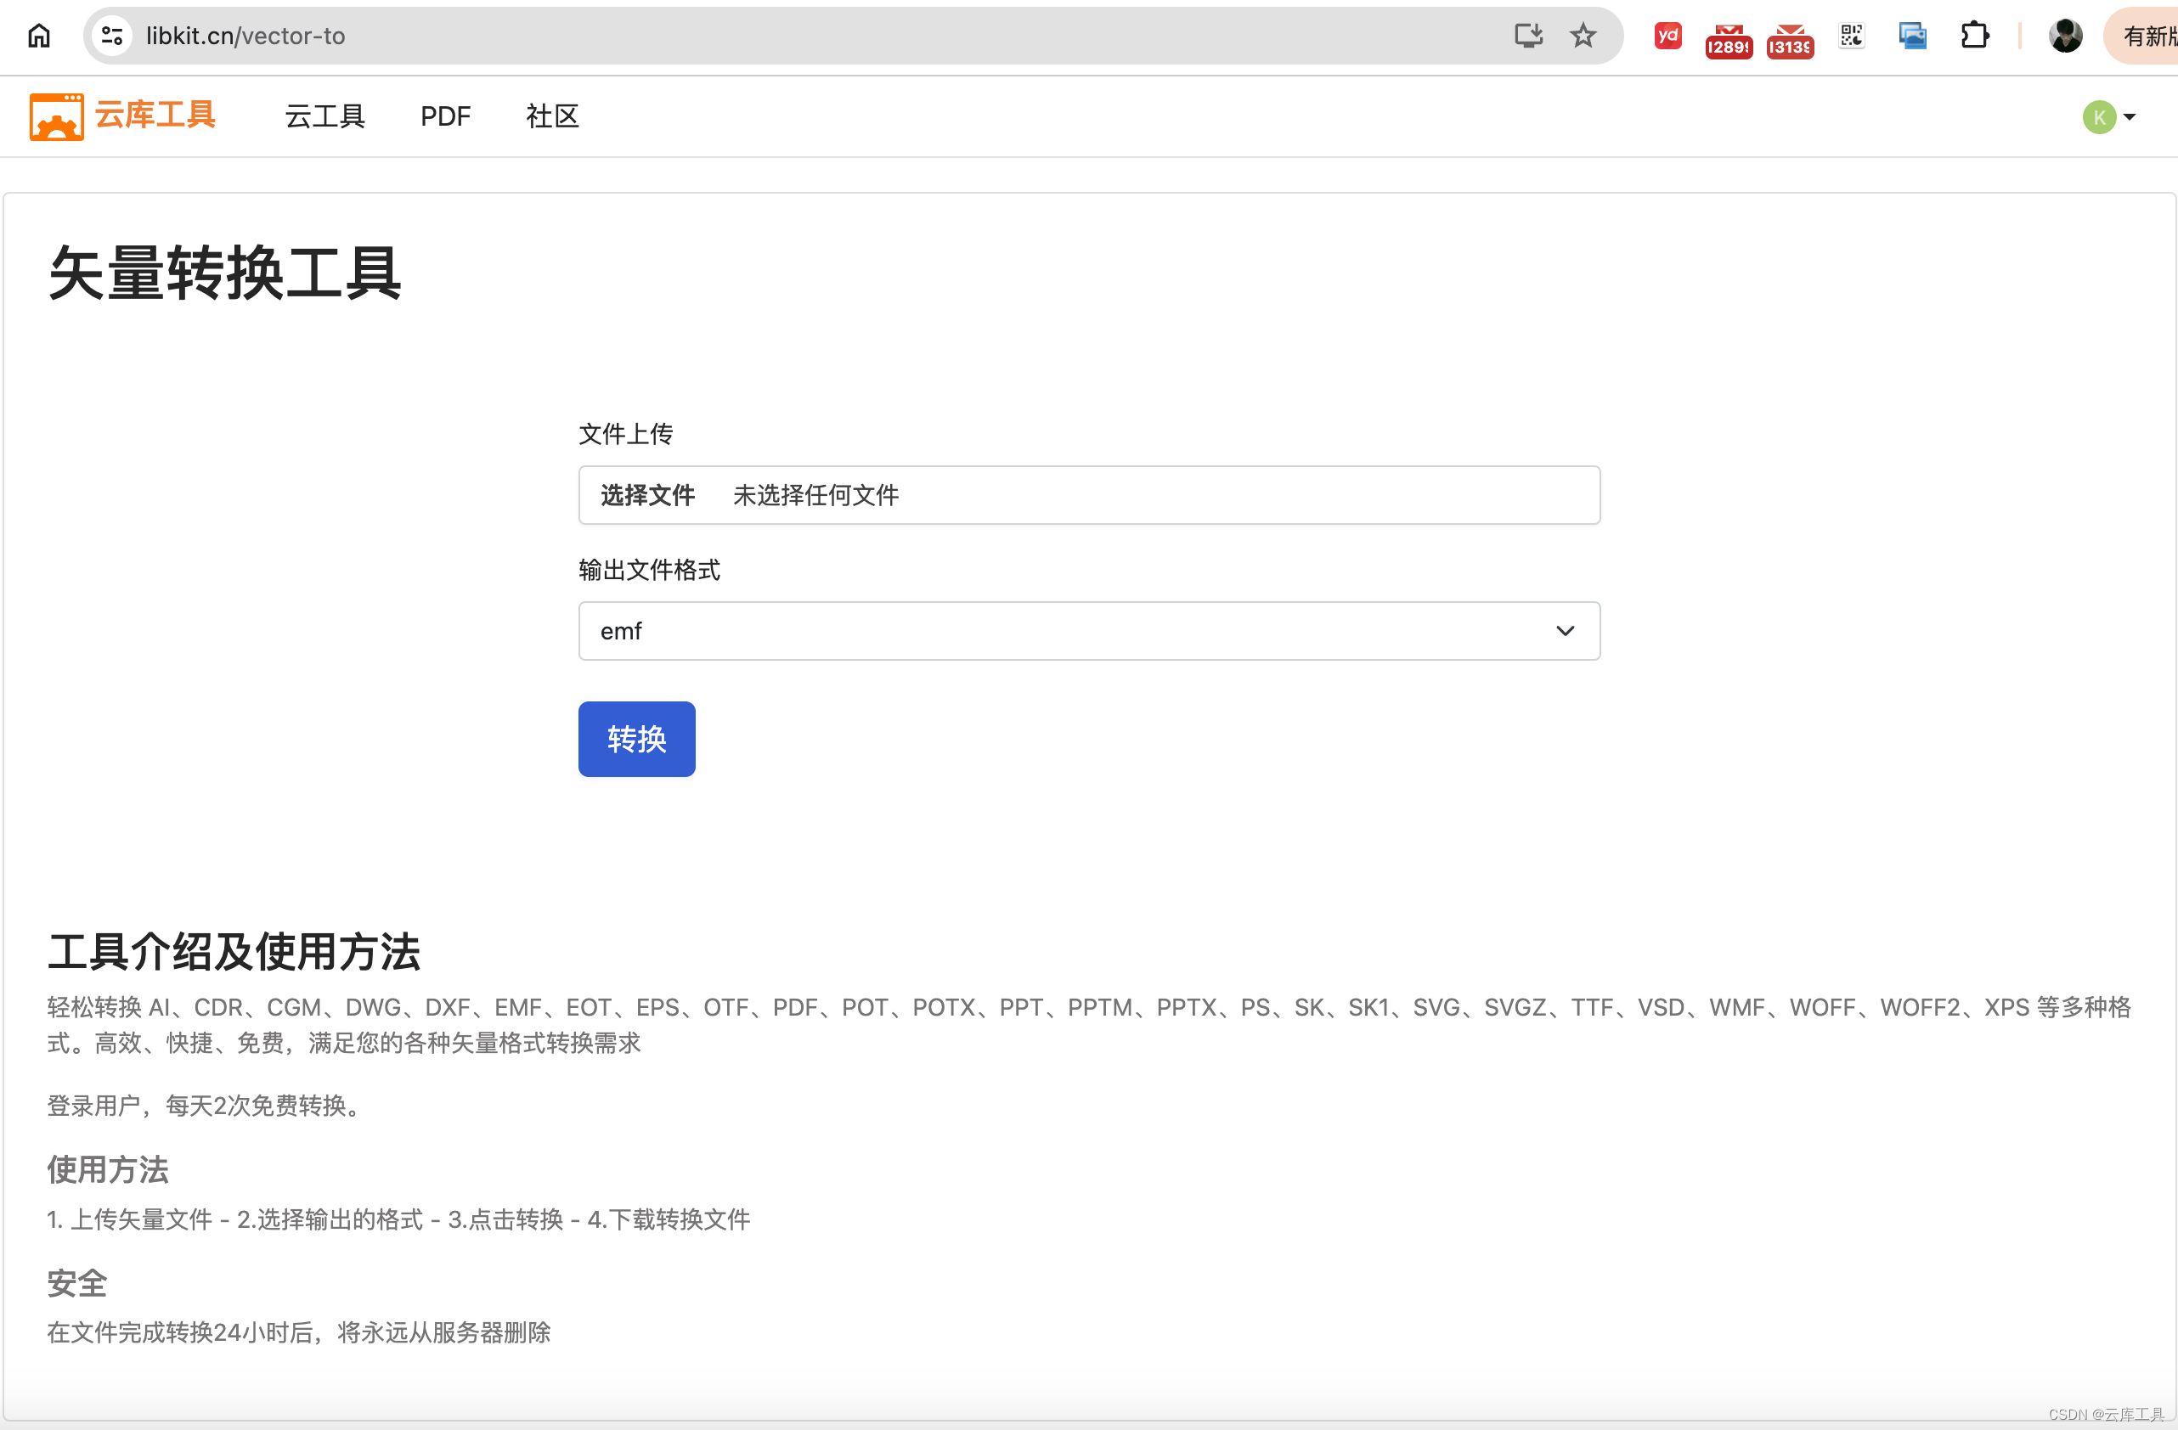The image size is (2178, 1430).
Task: Expand the emf output format dropdown
Action: pyautogui.click(x=1089, y=630)
